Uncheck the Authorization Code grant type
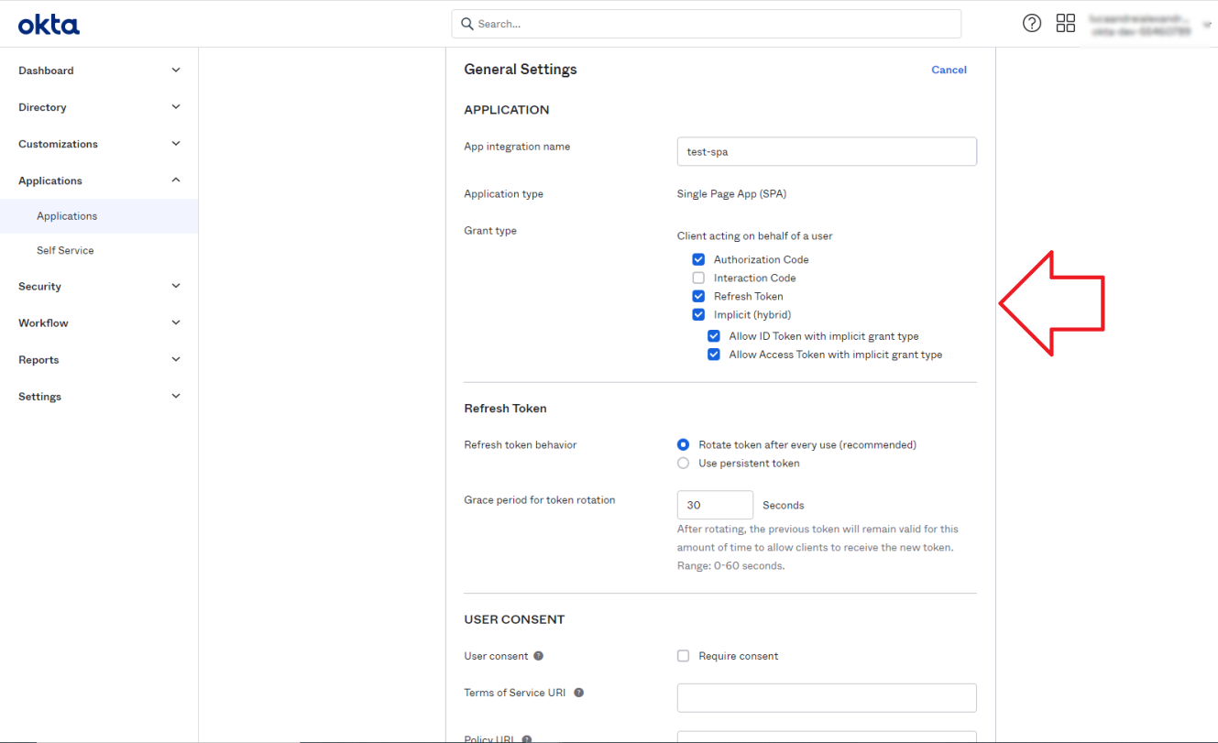 [x=698, y=259]
